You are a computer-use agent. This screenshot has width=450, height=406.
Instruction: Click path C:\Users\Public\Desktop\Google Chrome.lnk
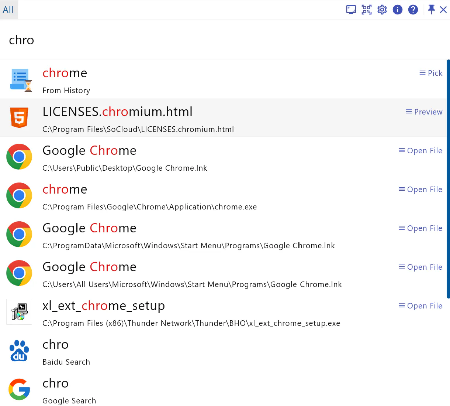click(125, 168)
